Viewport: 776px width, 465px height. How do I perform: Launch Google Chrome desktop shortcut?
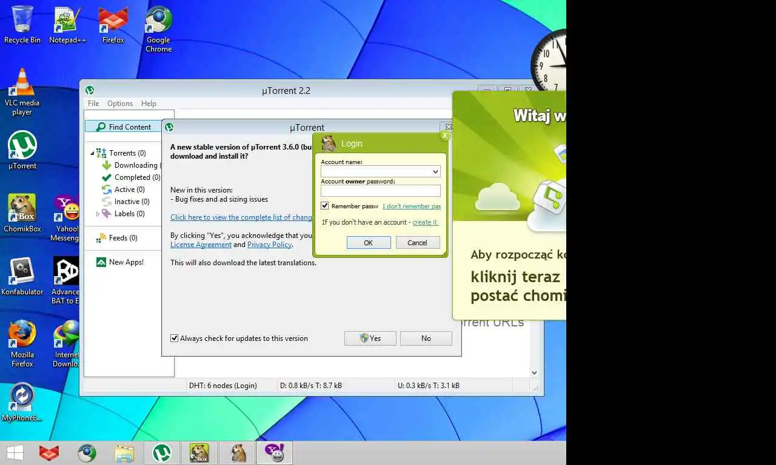[x=158, y=28]
